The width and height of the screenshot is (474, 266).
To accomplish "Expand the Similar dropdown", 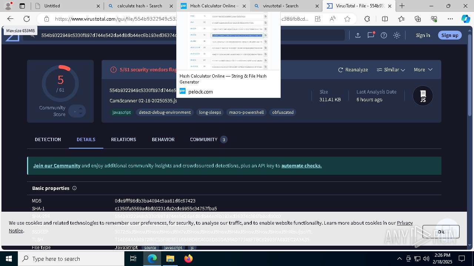I will tap(391, 69).
